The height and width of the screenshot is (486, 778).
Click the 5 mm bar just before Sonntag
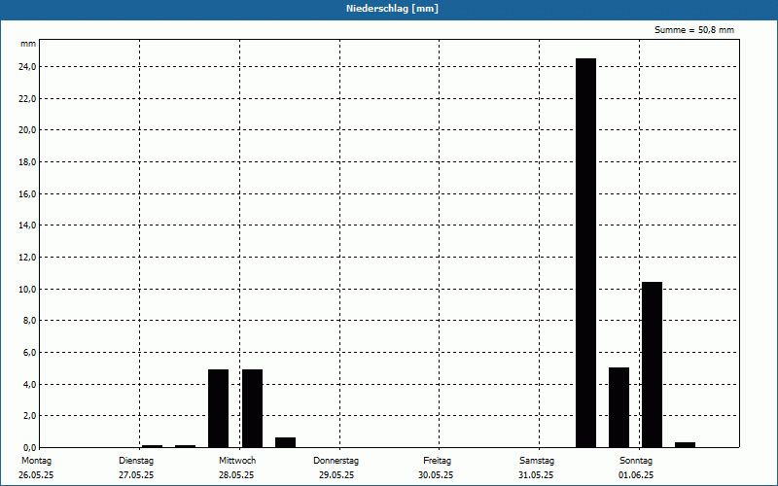(619, 407)
